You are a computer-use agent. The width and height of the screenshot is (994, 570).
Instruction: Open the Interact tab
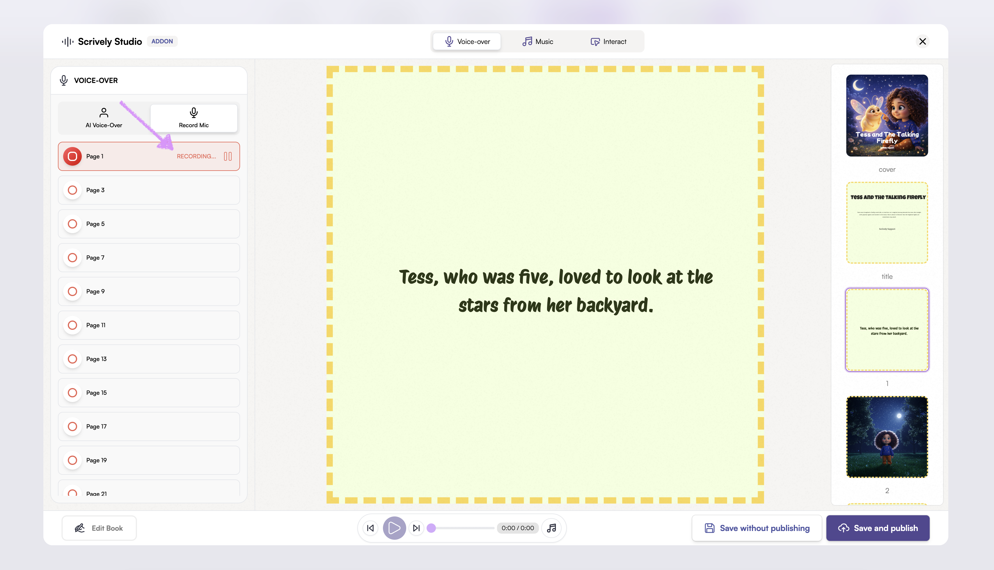coord(608,42)
